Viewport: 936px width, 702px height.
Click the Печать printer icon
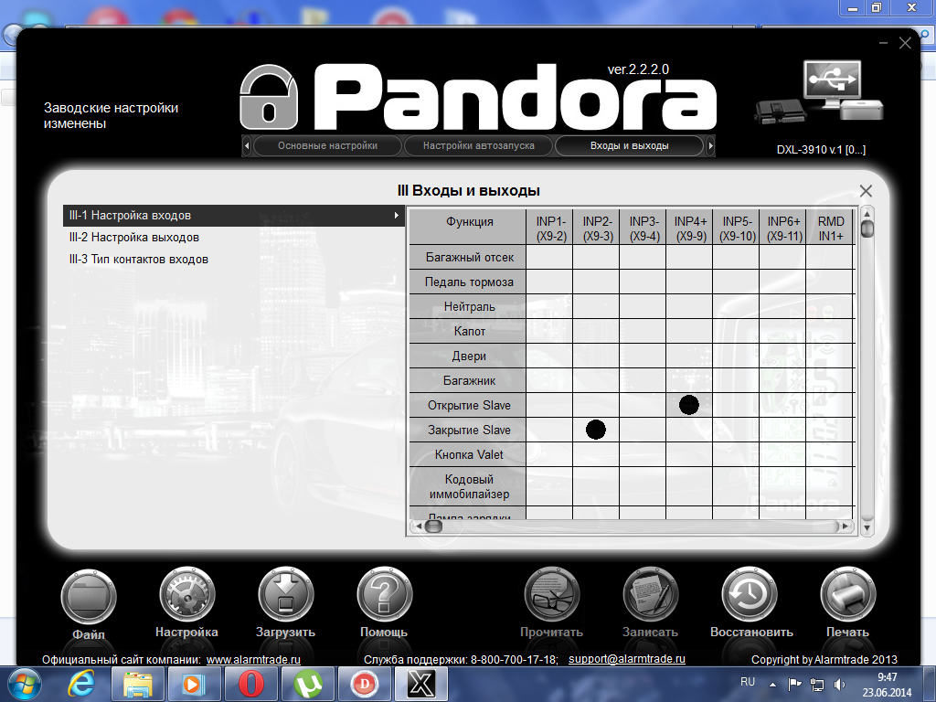point(848,597)
